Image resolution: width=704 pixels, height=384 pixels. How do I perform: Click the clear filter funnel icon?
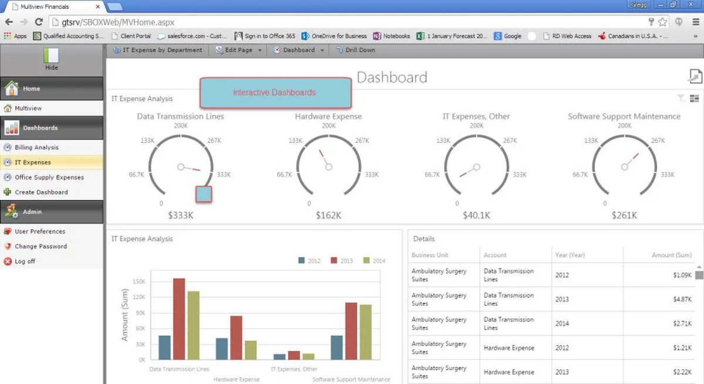681,98
